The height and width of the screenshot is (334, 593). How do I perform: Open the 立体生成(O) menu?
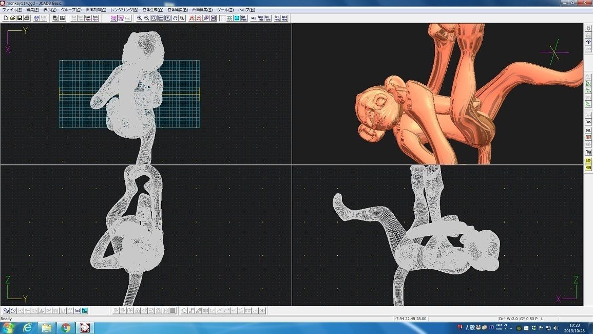(153, 10)
